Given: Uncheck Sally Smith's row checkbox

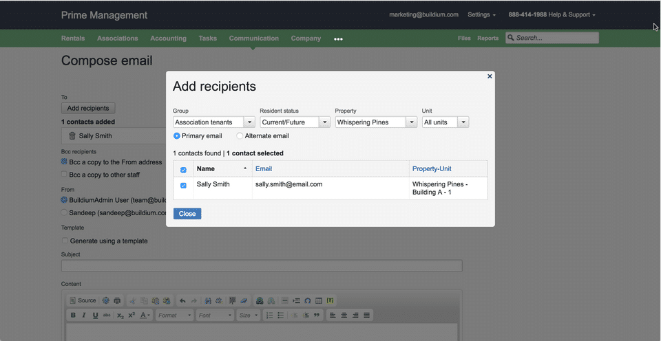Looking at the screenshot, I should pos(183,186).
